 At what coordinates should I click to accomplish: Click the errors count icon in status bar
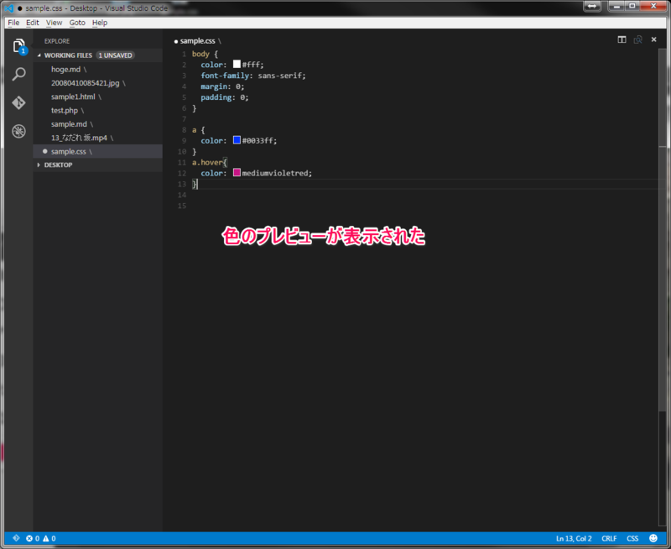[x=33, y=538]
